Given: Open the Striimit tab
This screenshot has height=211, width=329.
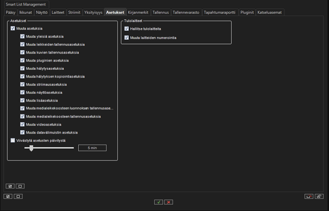Looking at the screenshot, I should point(74,12).
